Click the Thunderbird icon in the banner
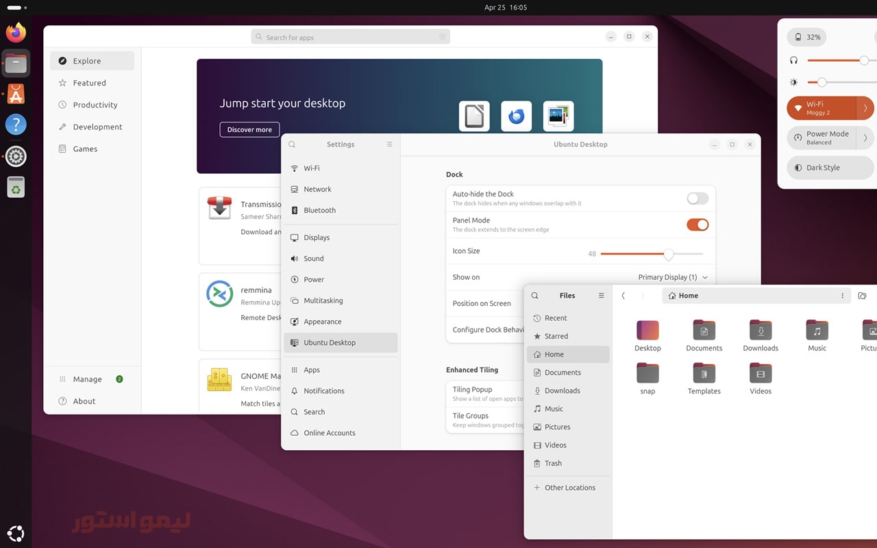The height and width of the screenshot is (548, 877). (516, 116)
